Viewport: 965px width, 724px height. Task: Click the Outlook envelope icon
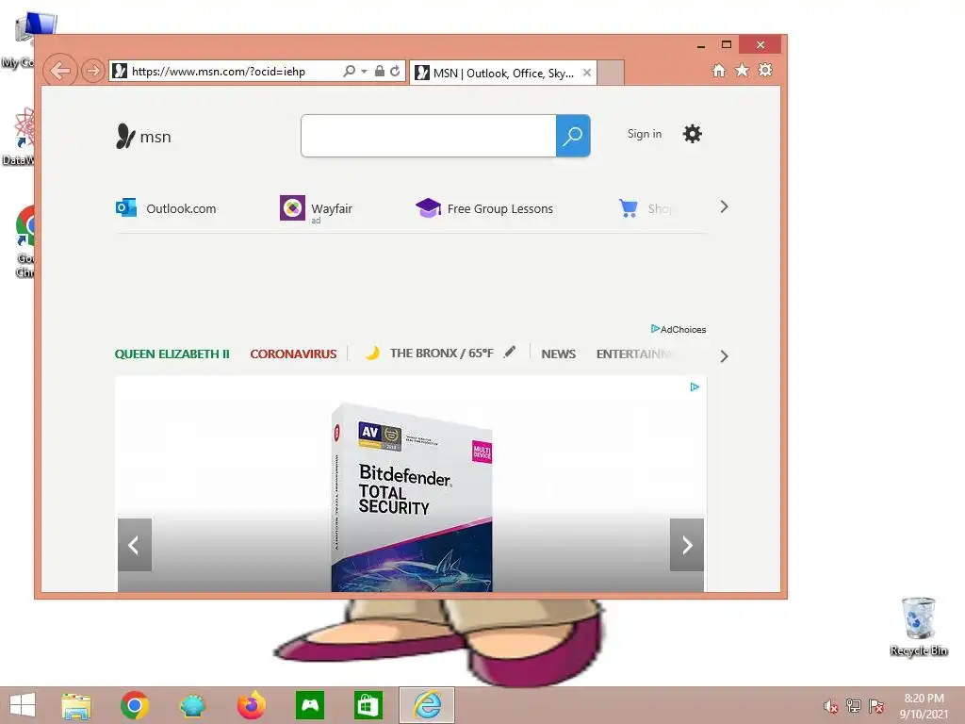tap(126, 207)
